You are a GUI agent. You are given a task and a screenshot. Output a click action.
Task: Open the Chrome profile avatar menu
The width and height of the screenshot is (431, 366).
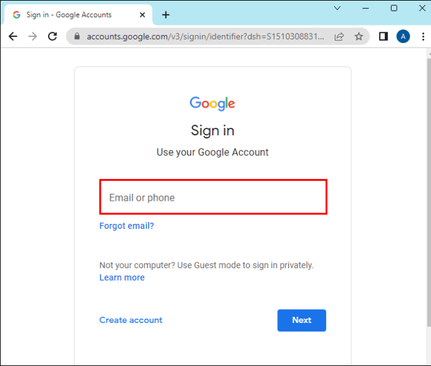tap(403, 37)
